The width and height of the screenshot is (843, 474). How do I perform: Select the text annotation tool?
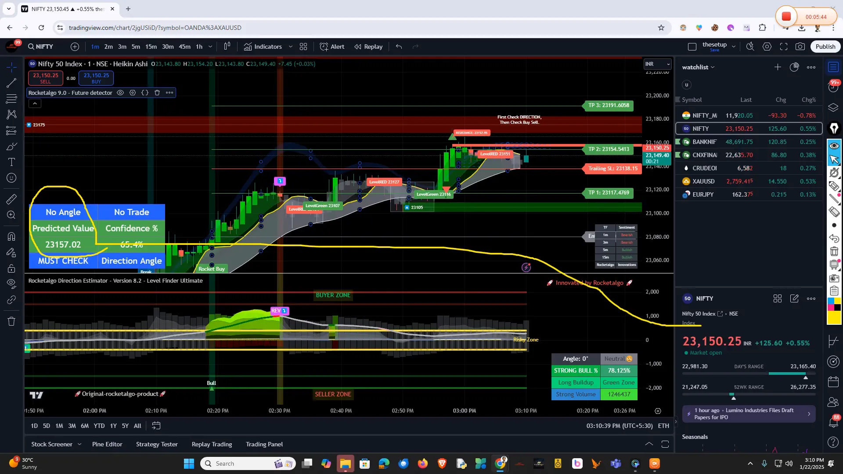[11, 162]
